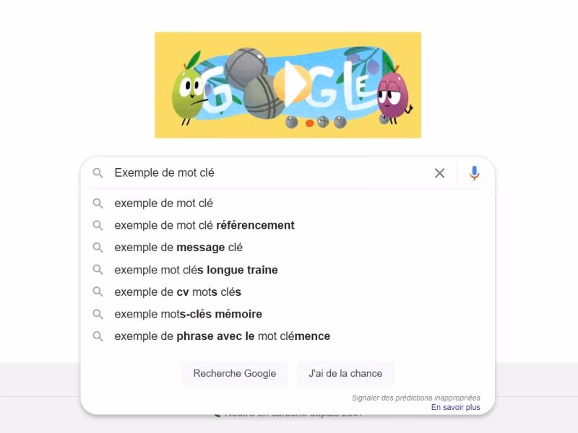
Task: Click the search icon beside 'exemple mot clés longue traine'
Action: (x=100, y=269)
